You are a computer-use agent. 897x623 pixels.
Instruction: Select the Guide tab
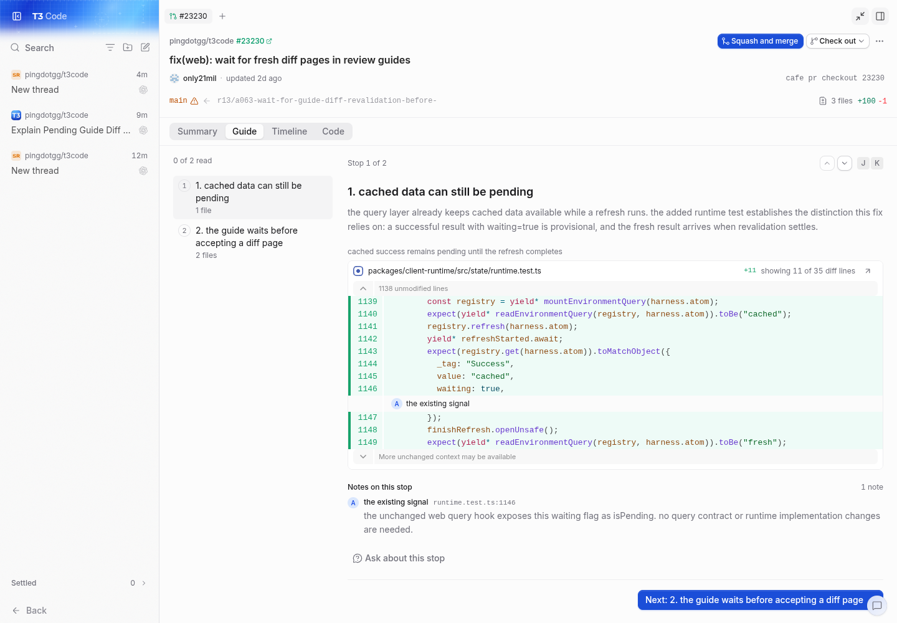tap(245, 131)
